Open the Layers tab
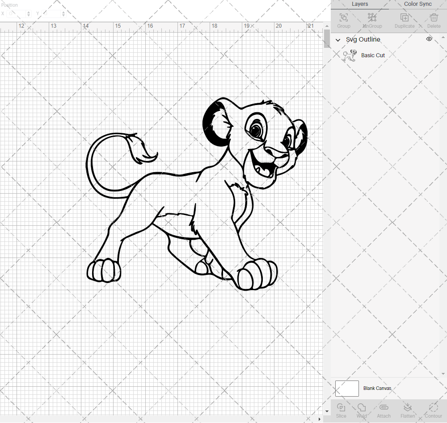The height and width of the screenshot is (423, 447). coord(360,4)
